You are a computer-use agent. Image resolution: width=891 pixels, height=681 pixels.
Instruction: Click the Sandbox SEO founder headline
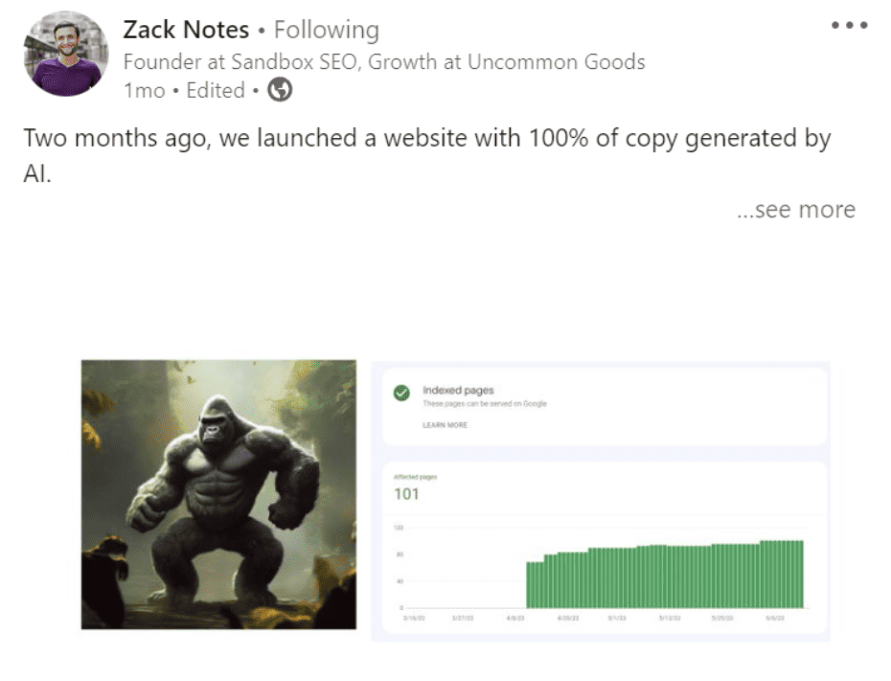[x=384, y=62]
